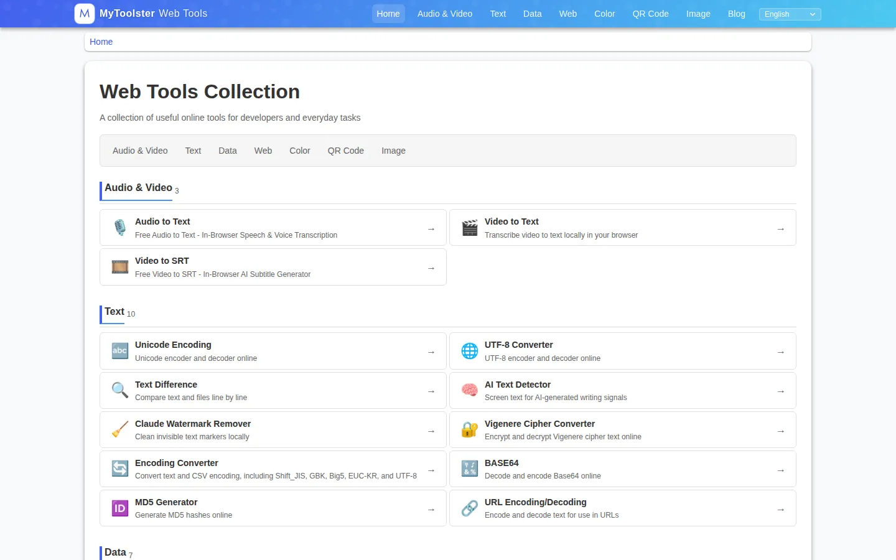Jump to Text category in filter bar

click(x=193, y=151)
